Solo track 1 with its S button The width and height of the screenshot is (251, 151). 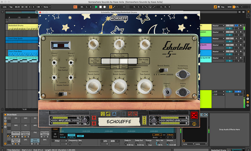pyautogui.click(x=236, y=26)
